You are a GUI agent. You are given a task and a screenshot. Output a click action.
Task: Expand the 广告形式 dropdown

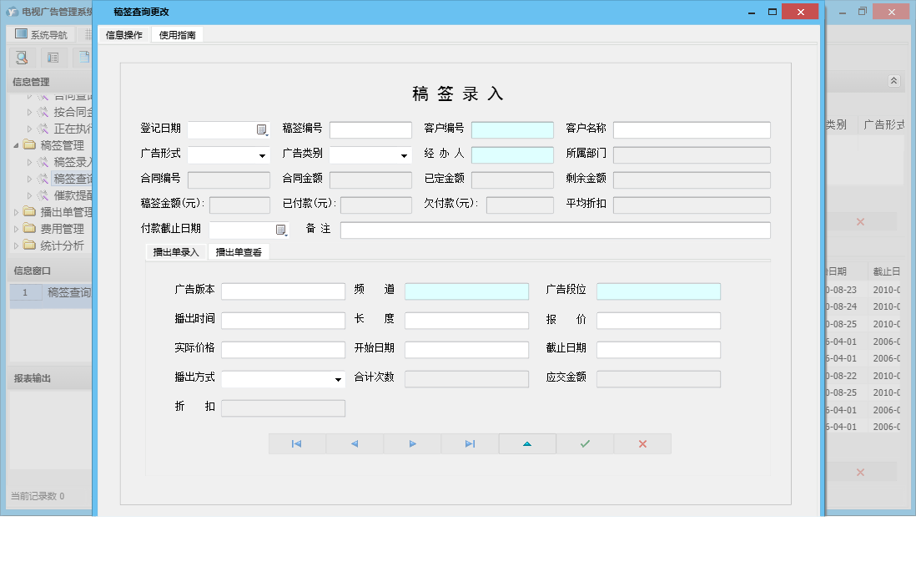(262, 155)
